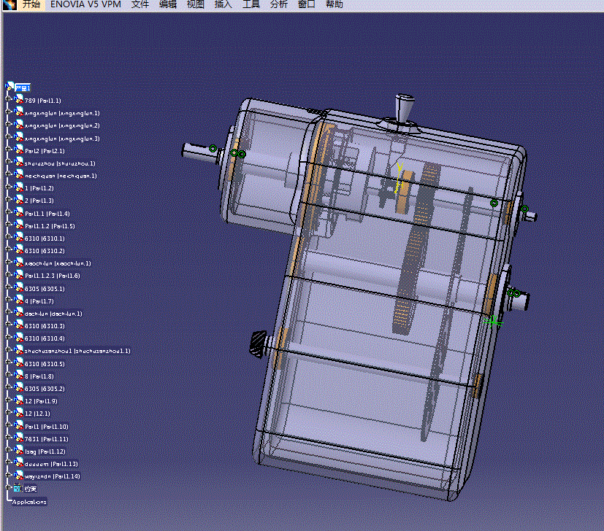Select the 6310 (6310.5) row label
This screenshot has width=604, height=531.
pyautogui.click(x=45, y=364)
